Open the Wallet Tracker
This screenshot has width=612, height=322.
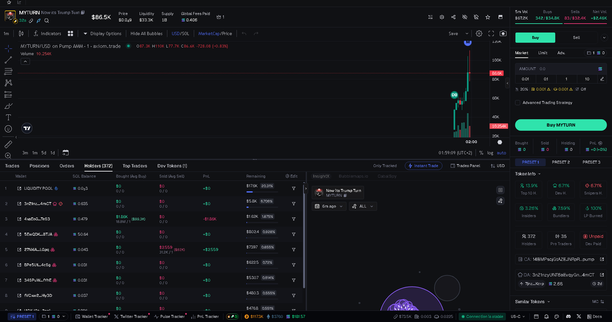pyautogui.click(x=92, y=316)
